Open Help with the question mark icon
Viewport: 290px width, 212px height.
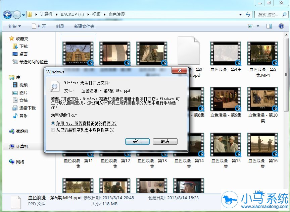coord(281,26)
